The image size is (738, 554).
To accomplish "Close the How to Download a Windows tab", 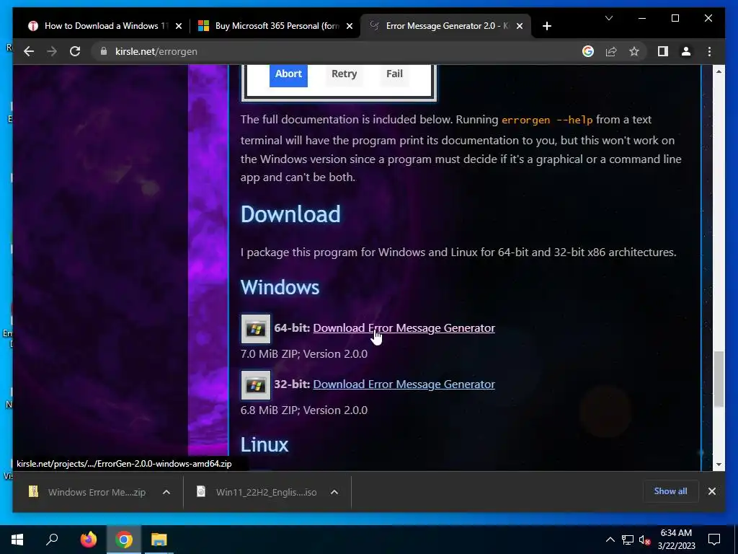I will (179, 26).
